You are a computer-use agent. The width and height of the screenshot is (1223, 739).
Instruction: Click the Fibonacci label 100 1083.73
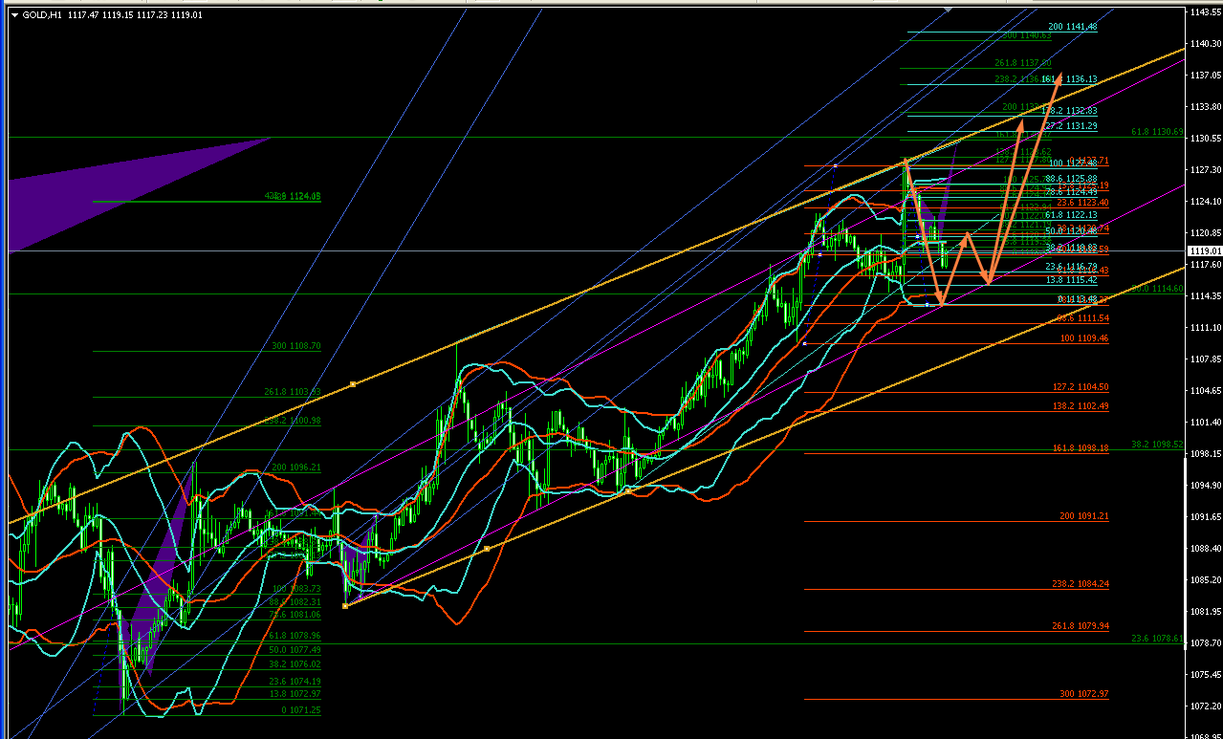pyautogui.click(x=296, y=589)
